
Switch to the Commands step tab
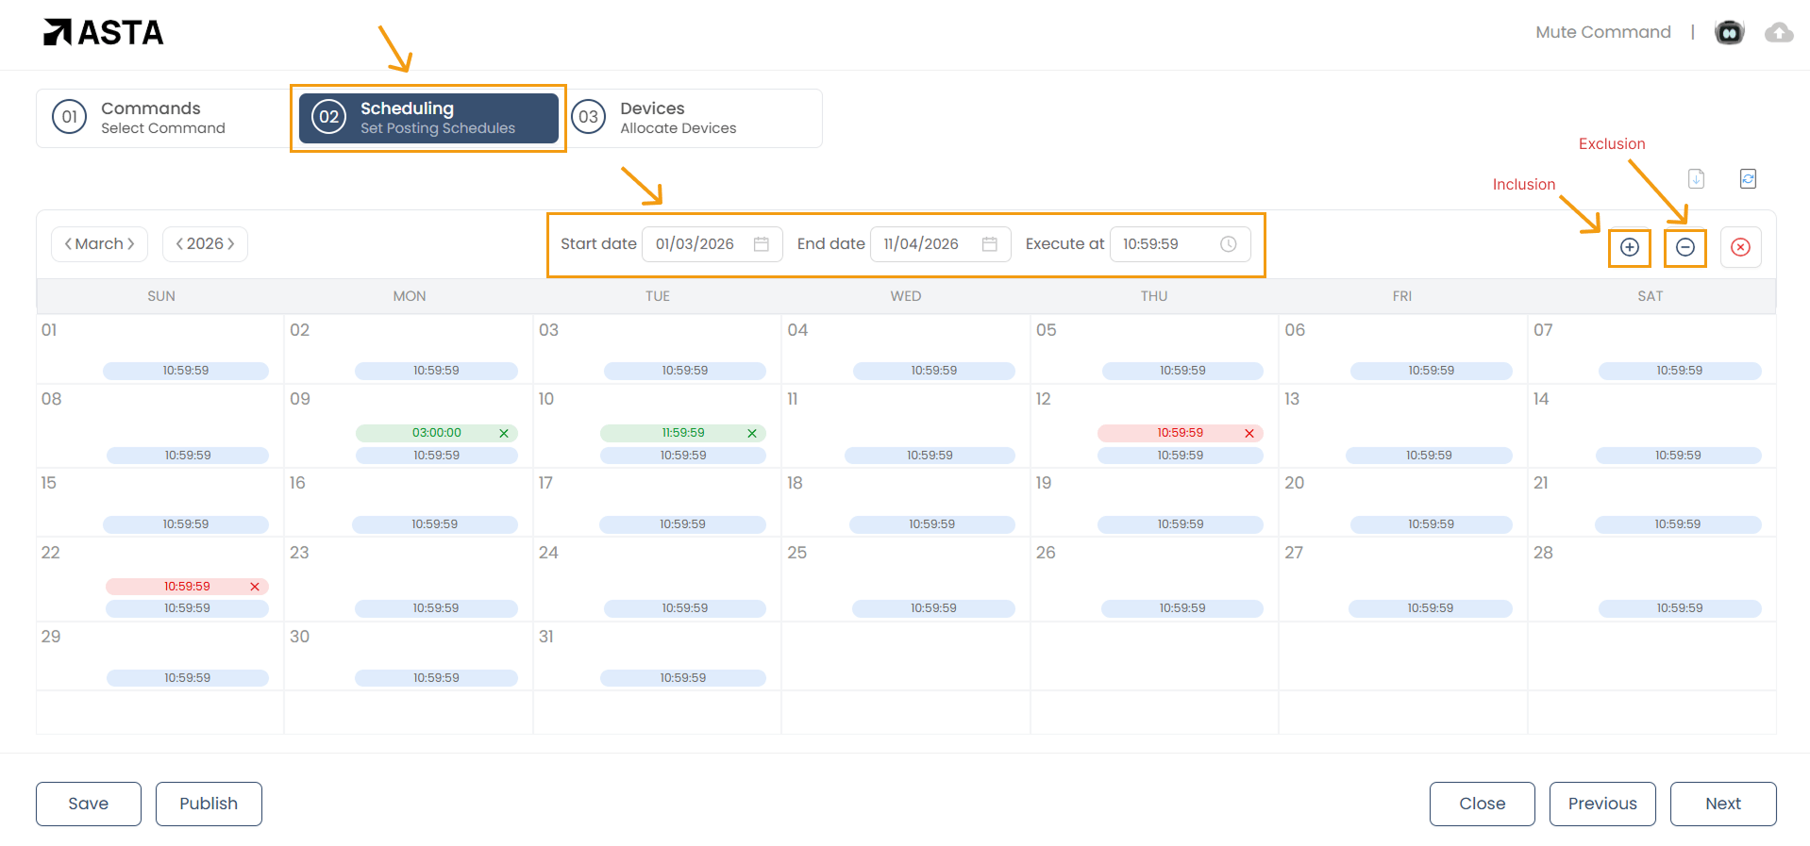pyautogui.click(x=162, y=118)
